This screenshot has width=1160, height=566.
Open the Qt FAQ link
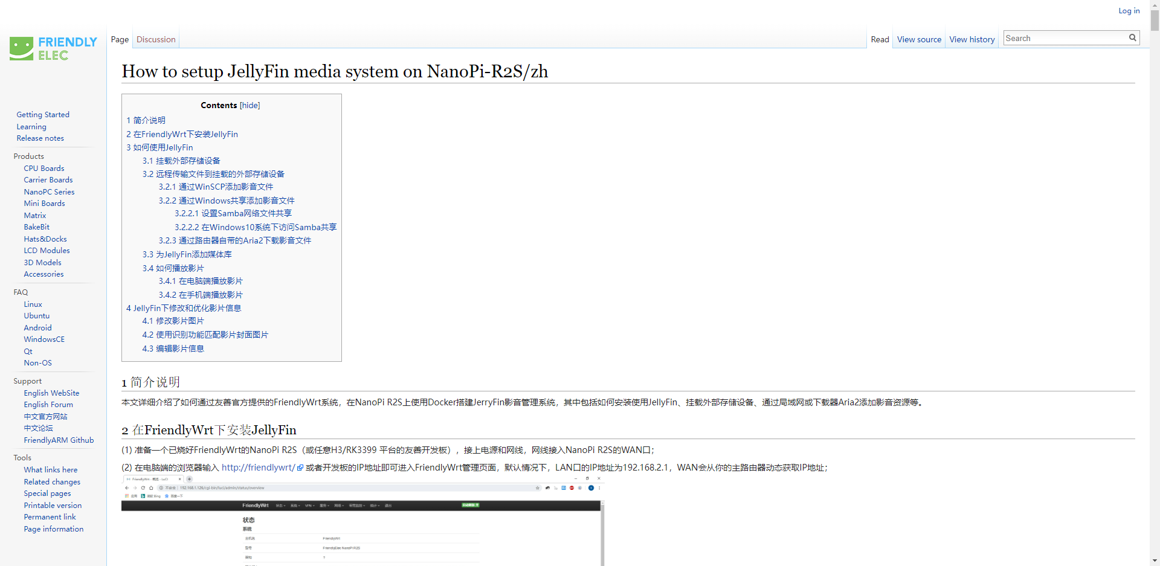(x=28, y=351)
